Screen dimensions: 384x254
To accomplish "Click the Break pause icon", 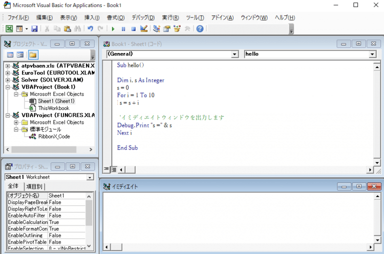I will pos(123,29).
